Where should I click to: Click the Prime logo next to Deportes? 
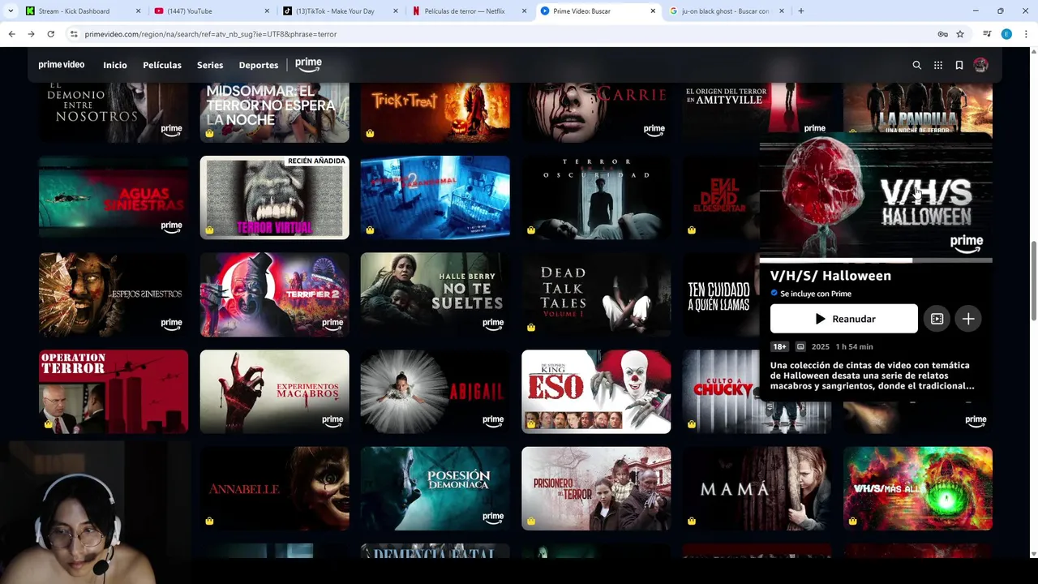pos(308,64)
